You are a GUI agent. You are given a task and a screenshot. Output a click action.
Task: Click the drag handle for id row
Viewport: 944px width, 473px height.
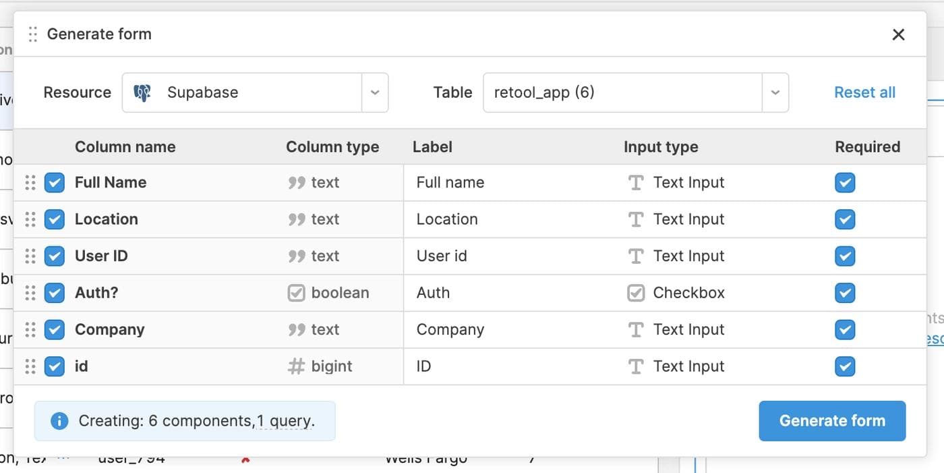tap(30, 366)
